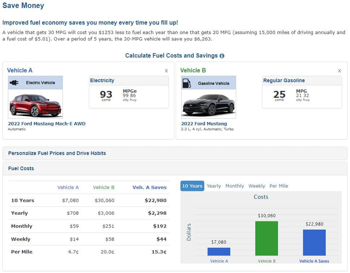Click the info icon beside Calculate Fuel Costs
This screenshot has height=273, width=350.
pyautogui.click(x=222, y=56)
